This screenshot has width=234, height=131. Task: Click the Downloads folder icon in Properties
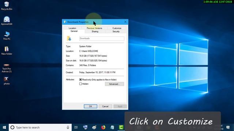coord(69,39)
